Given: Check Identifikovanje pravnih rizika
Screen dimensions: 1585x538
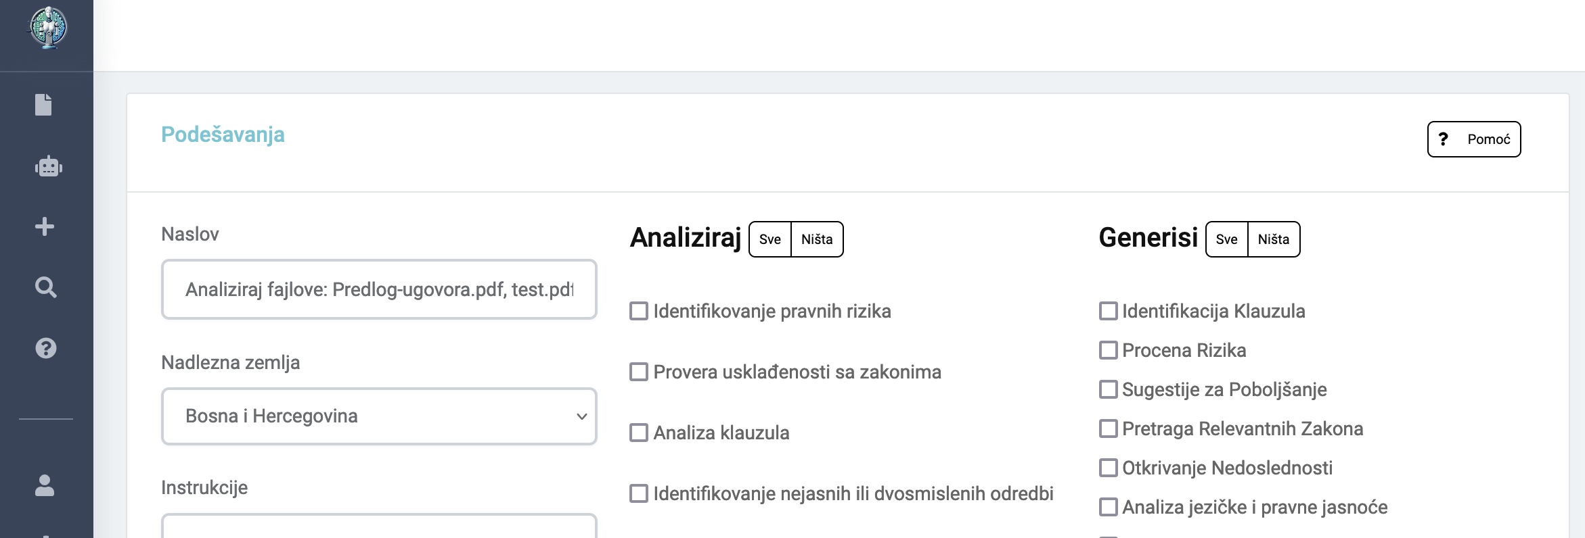Looking at the screenshot, I should click(639, 311).
